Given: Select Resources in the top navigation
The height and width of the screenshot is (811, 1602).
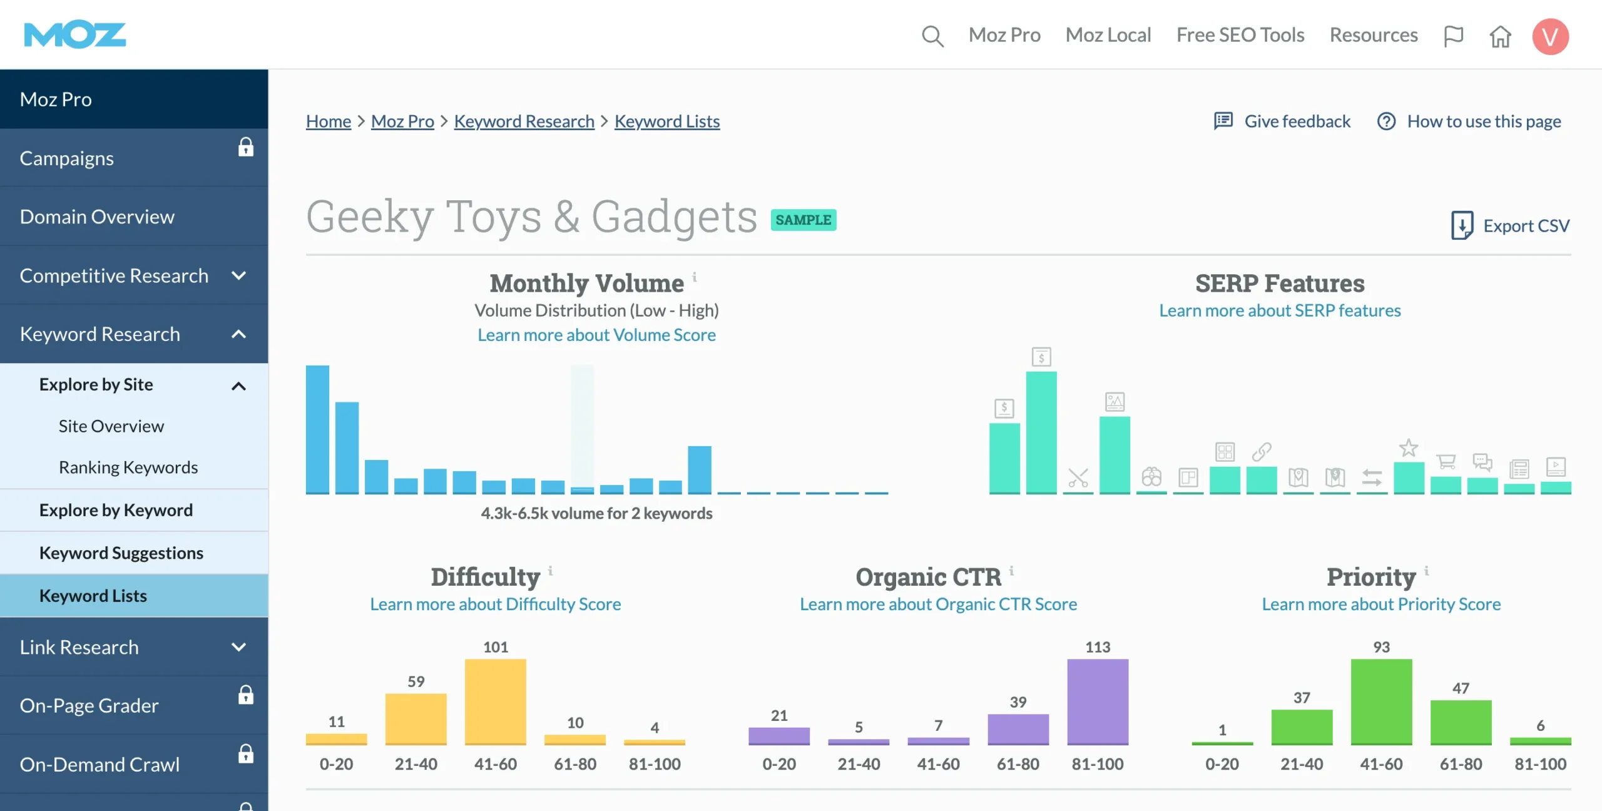Looking at the screenshot, I should tap(1374, 34).
